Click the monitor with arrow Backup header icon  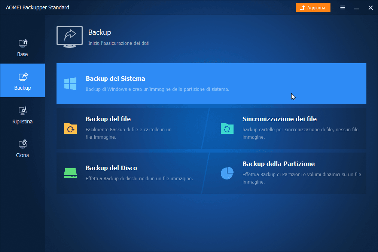pos(70,37)
